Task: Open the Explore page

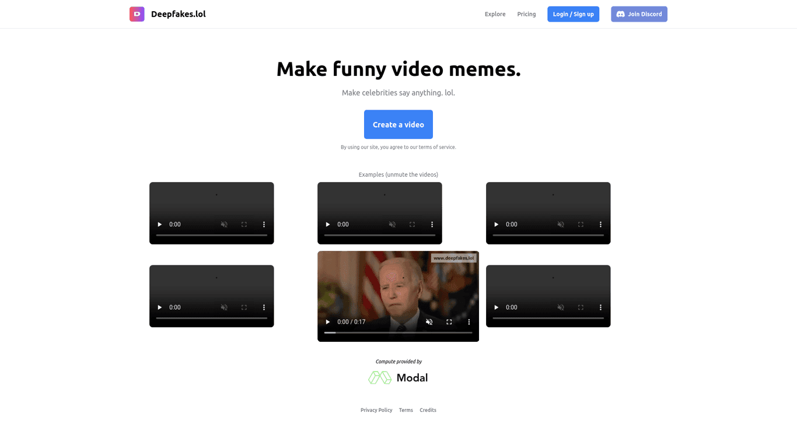Action: 495,14
